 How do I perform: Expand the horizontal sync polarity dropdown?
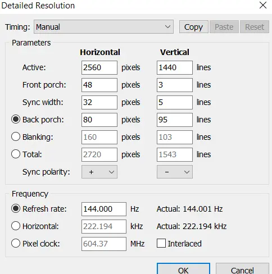(99, 172)
